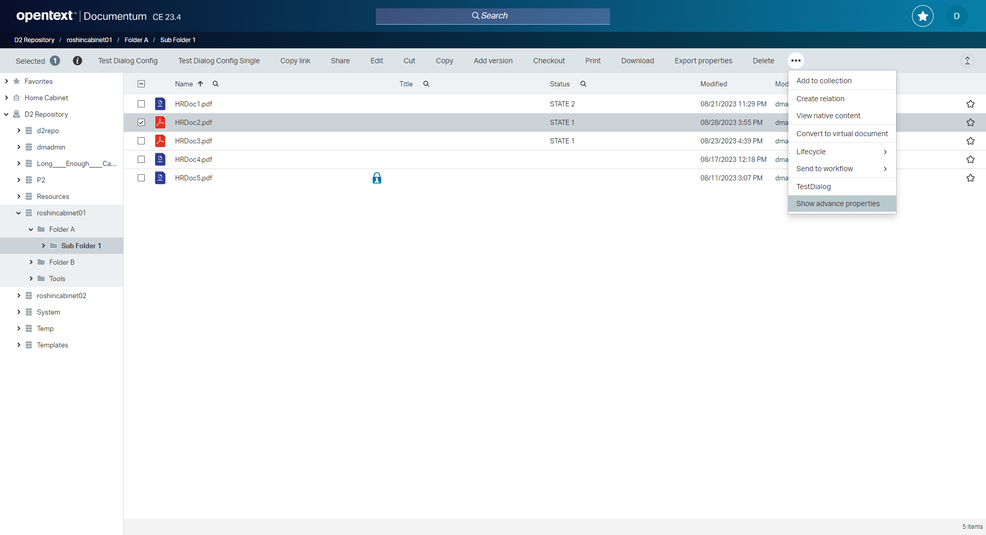The height and width of the screenshot is (535, 986).
Task: Click the Selected count badge showing 1
Action: tap(55, 61)
